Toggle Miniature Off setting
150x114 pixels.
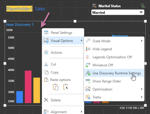114,65
